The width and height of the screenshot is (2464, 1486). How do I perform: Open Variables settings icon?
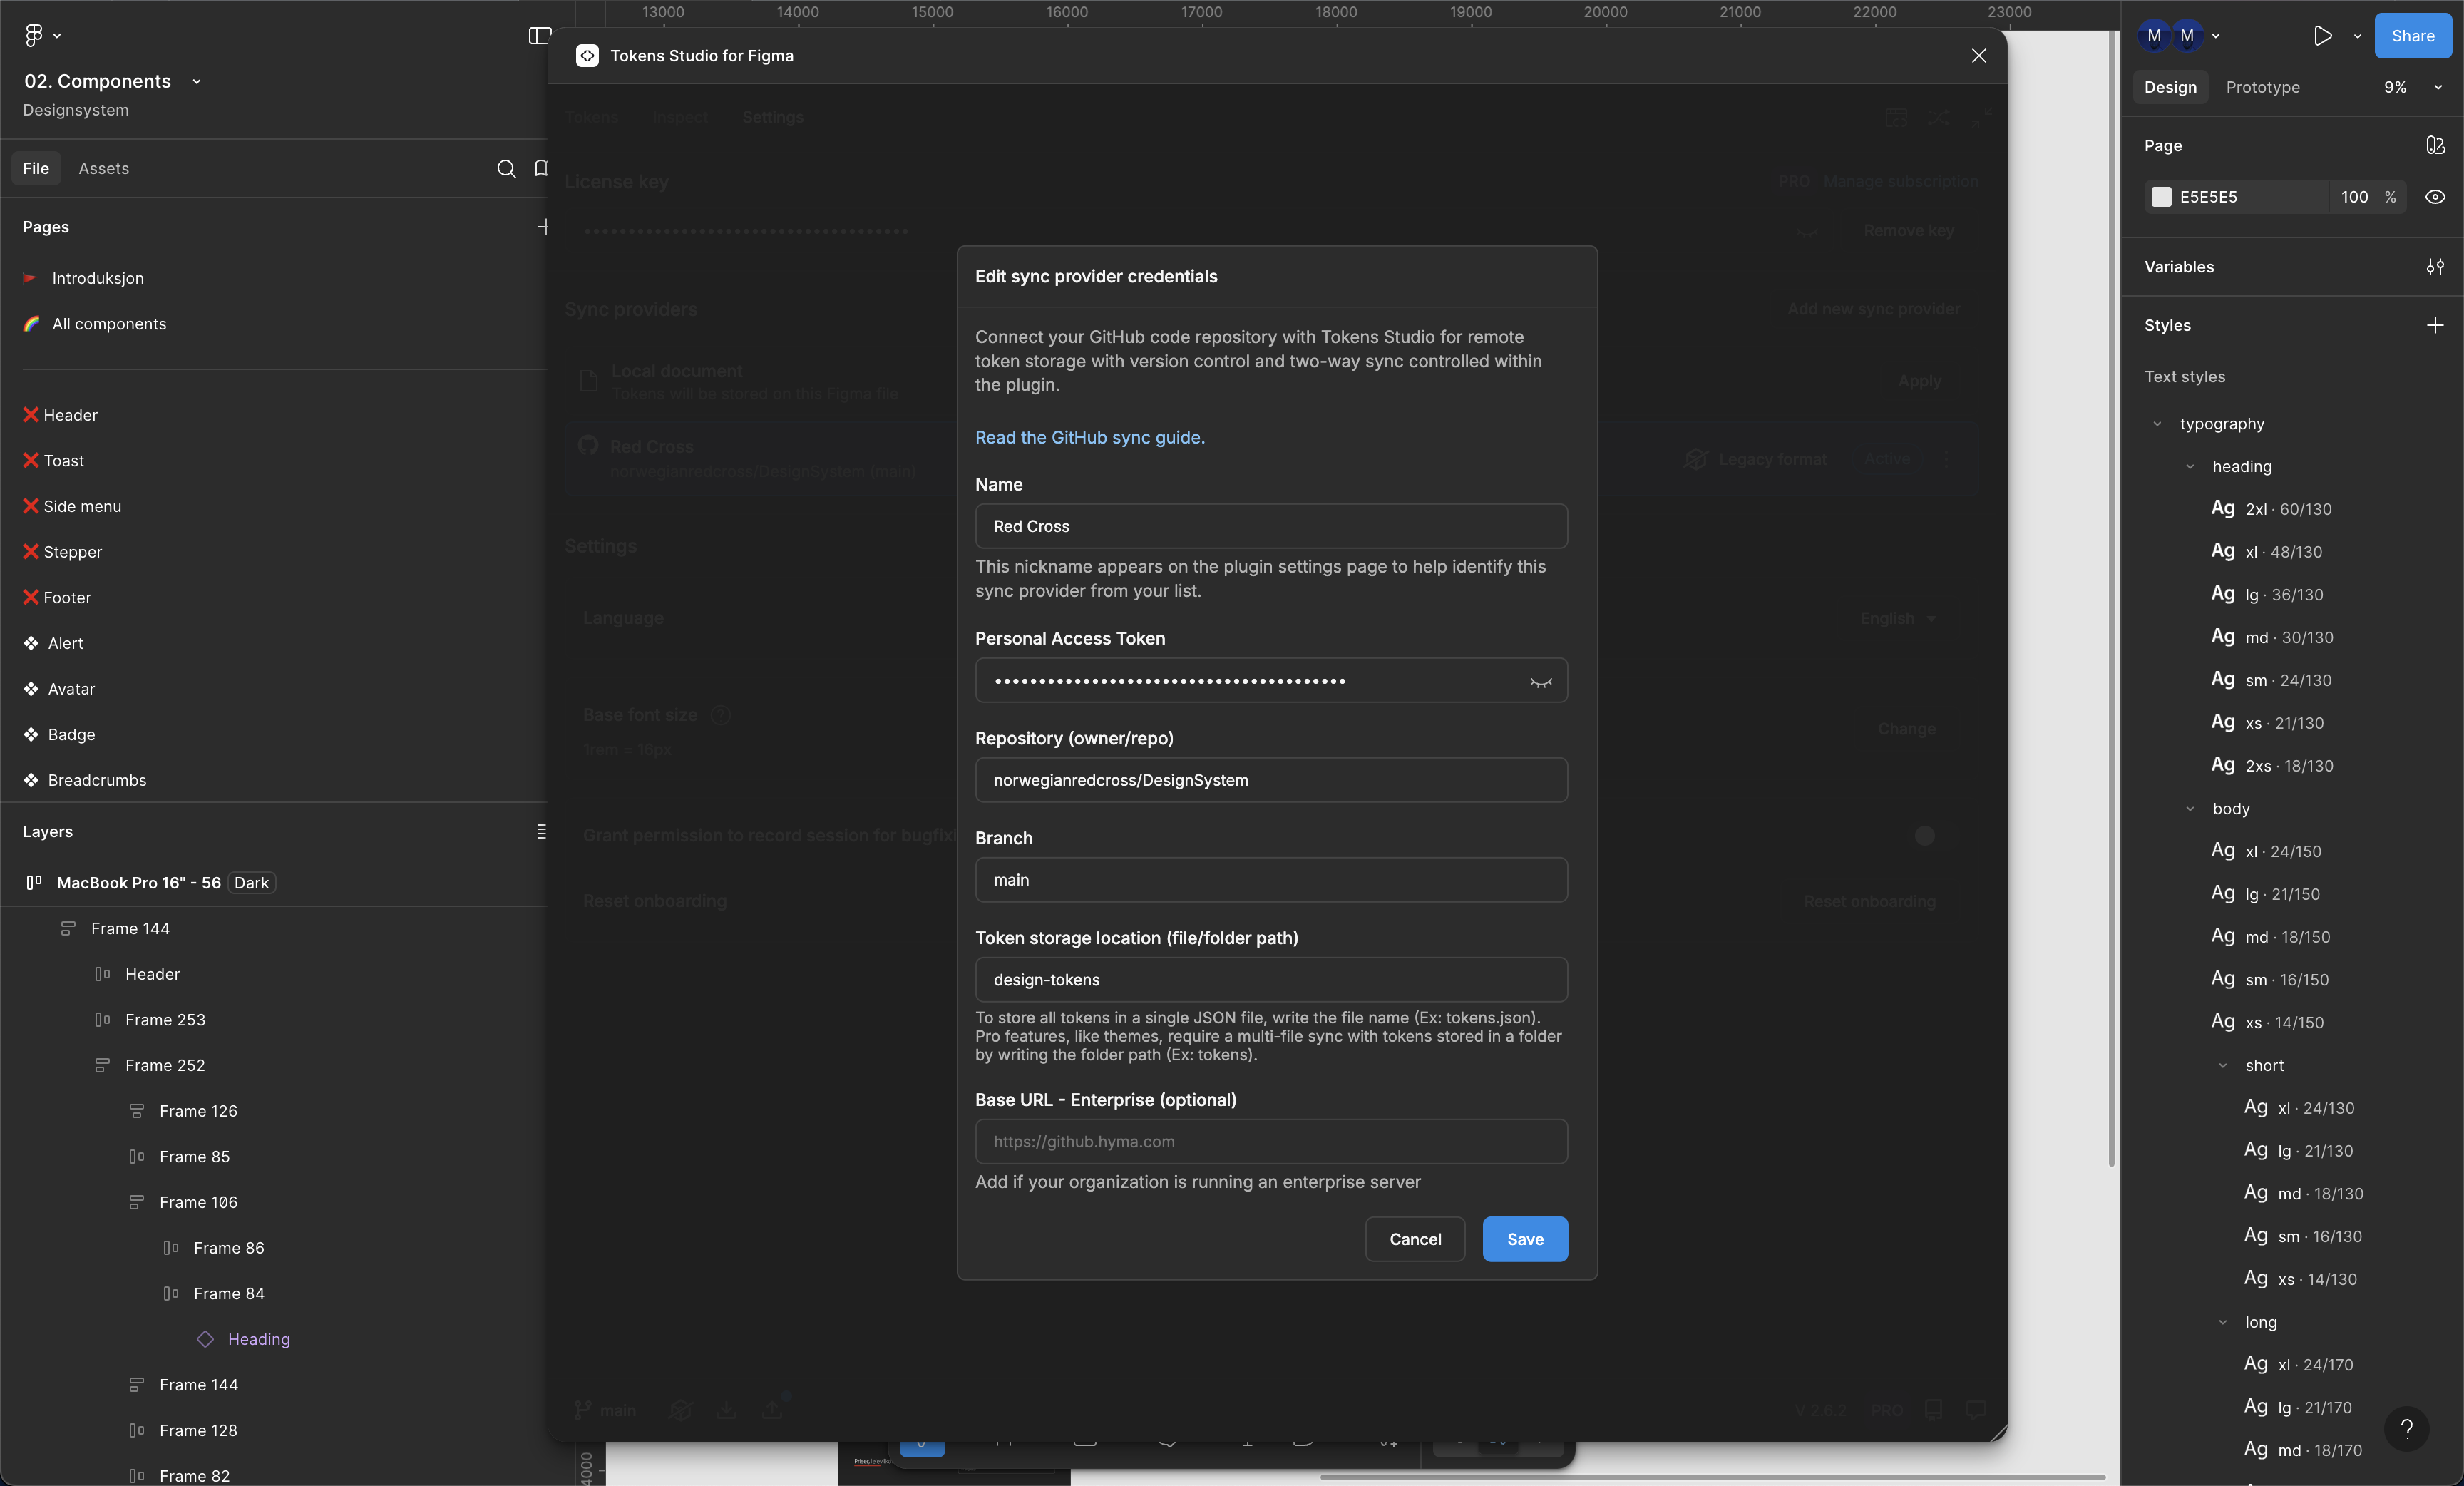pyautogui.click(x=2435, y=267)
